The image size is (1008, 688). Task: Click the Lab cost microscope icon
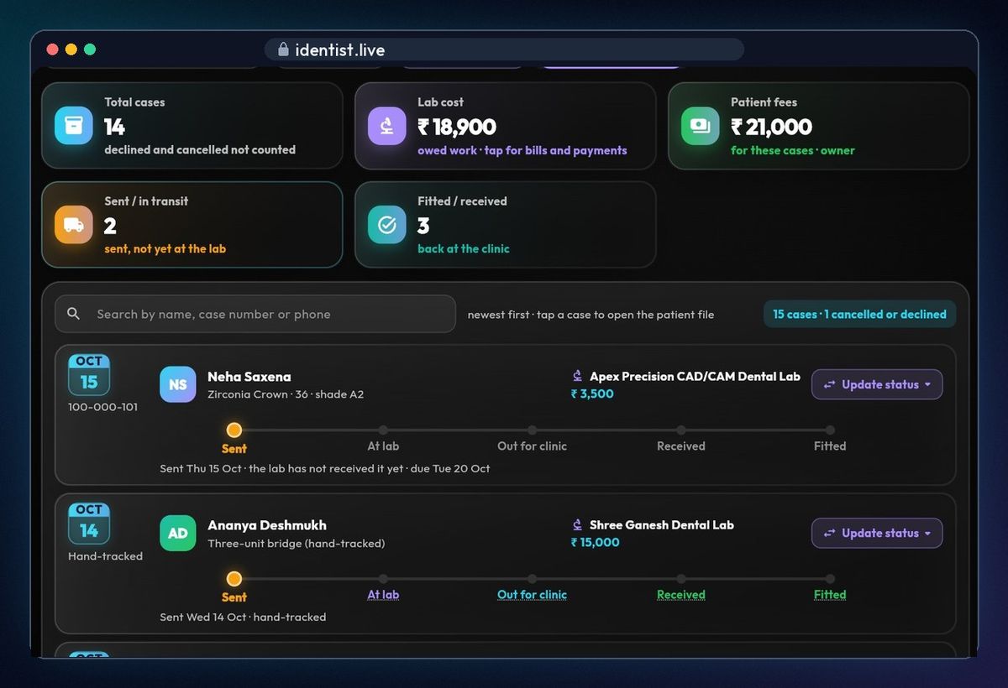point(387,126)
